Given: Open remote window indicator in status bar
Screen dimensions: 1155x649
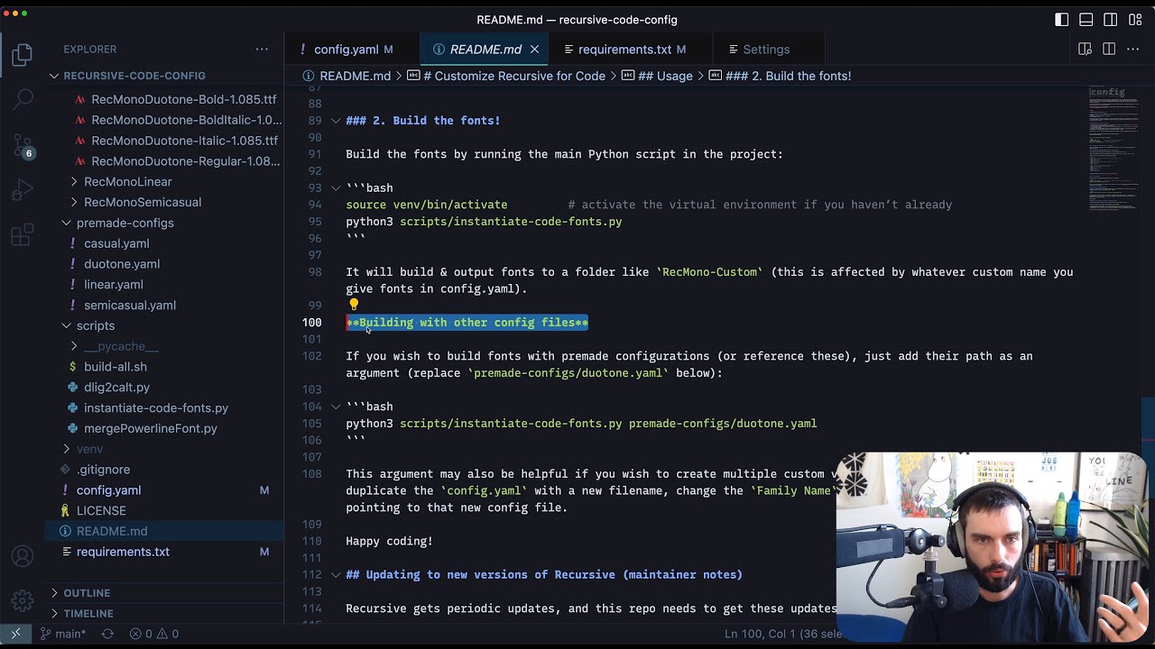Looking at the screenshot, I should (15, 634).
